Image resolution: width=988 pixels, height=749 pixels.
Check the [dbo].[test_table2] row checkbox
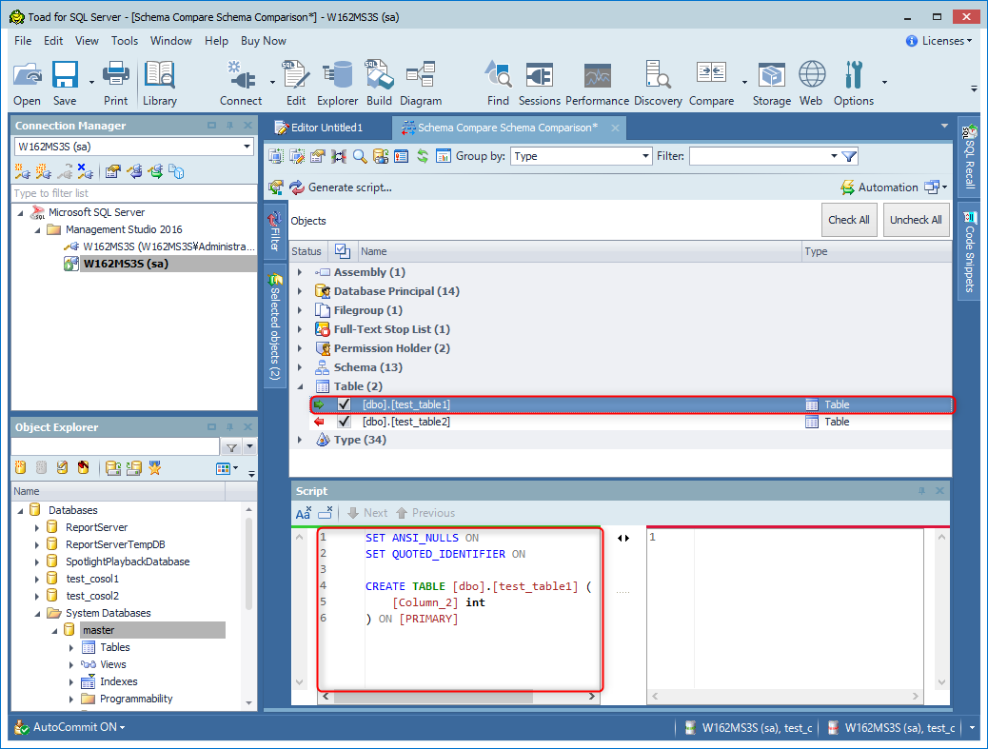(344, 422)
